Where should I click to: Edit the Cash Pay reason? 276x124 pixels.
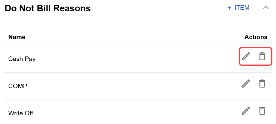[x=246, y=56]
